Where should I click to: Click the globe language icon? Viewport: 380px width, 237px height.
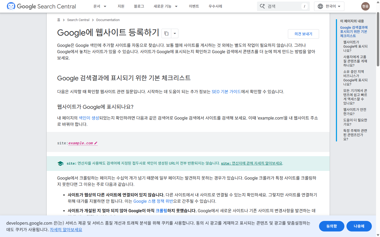click(x=320, y=6)
